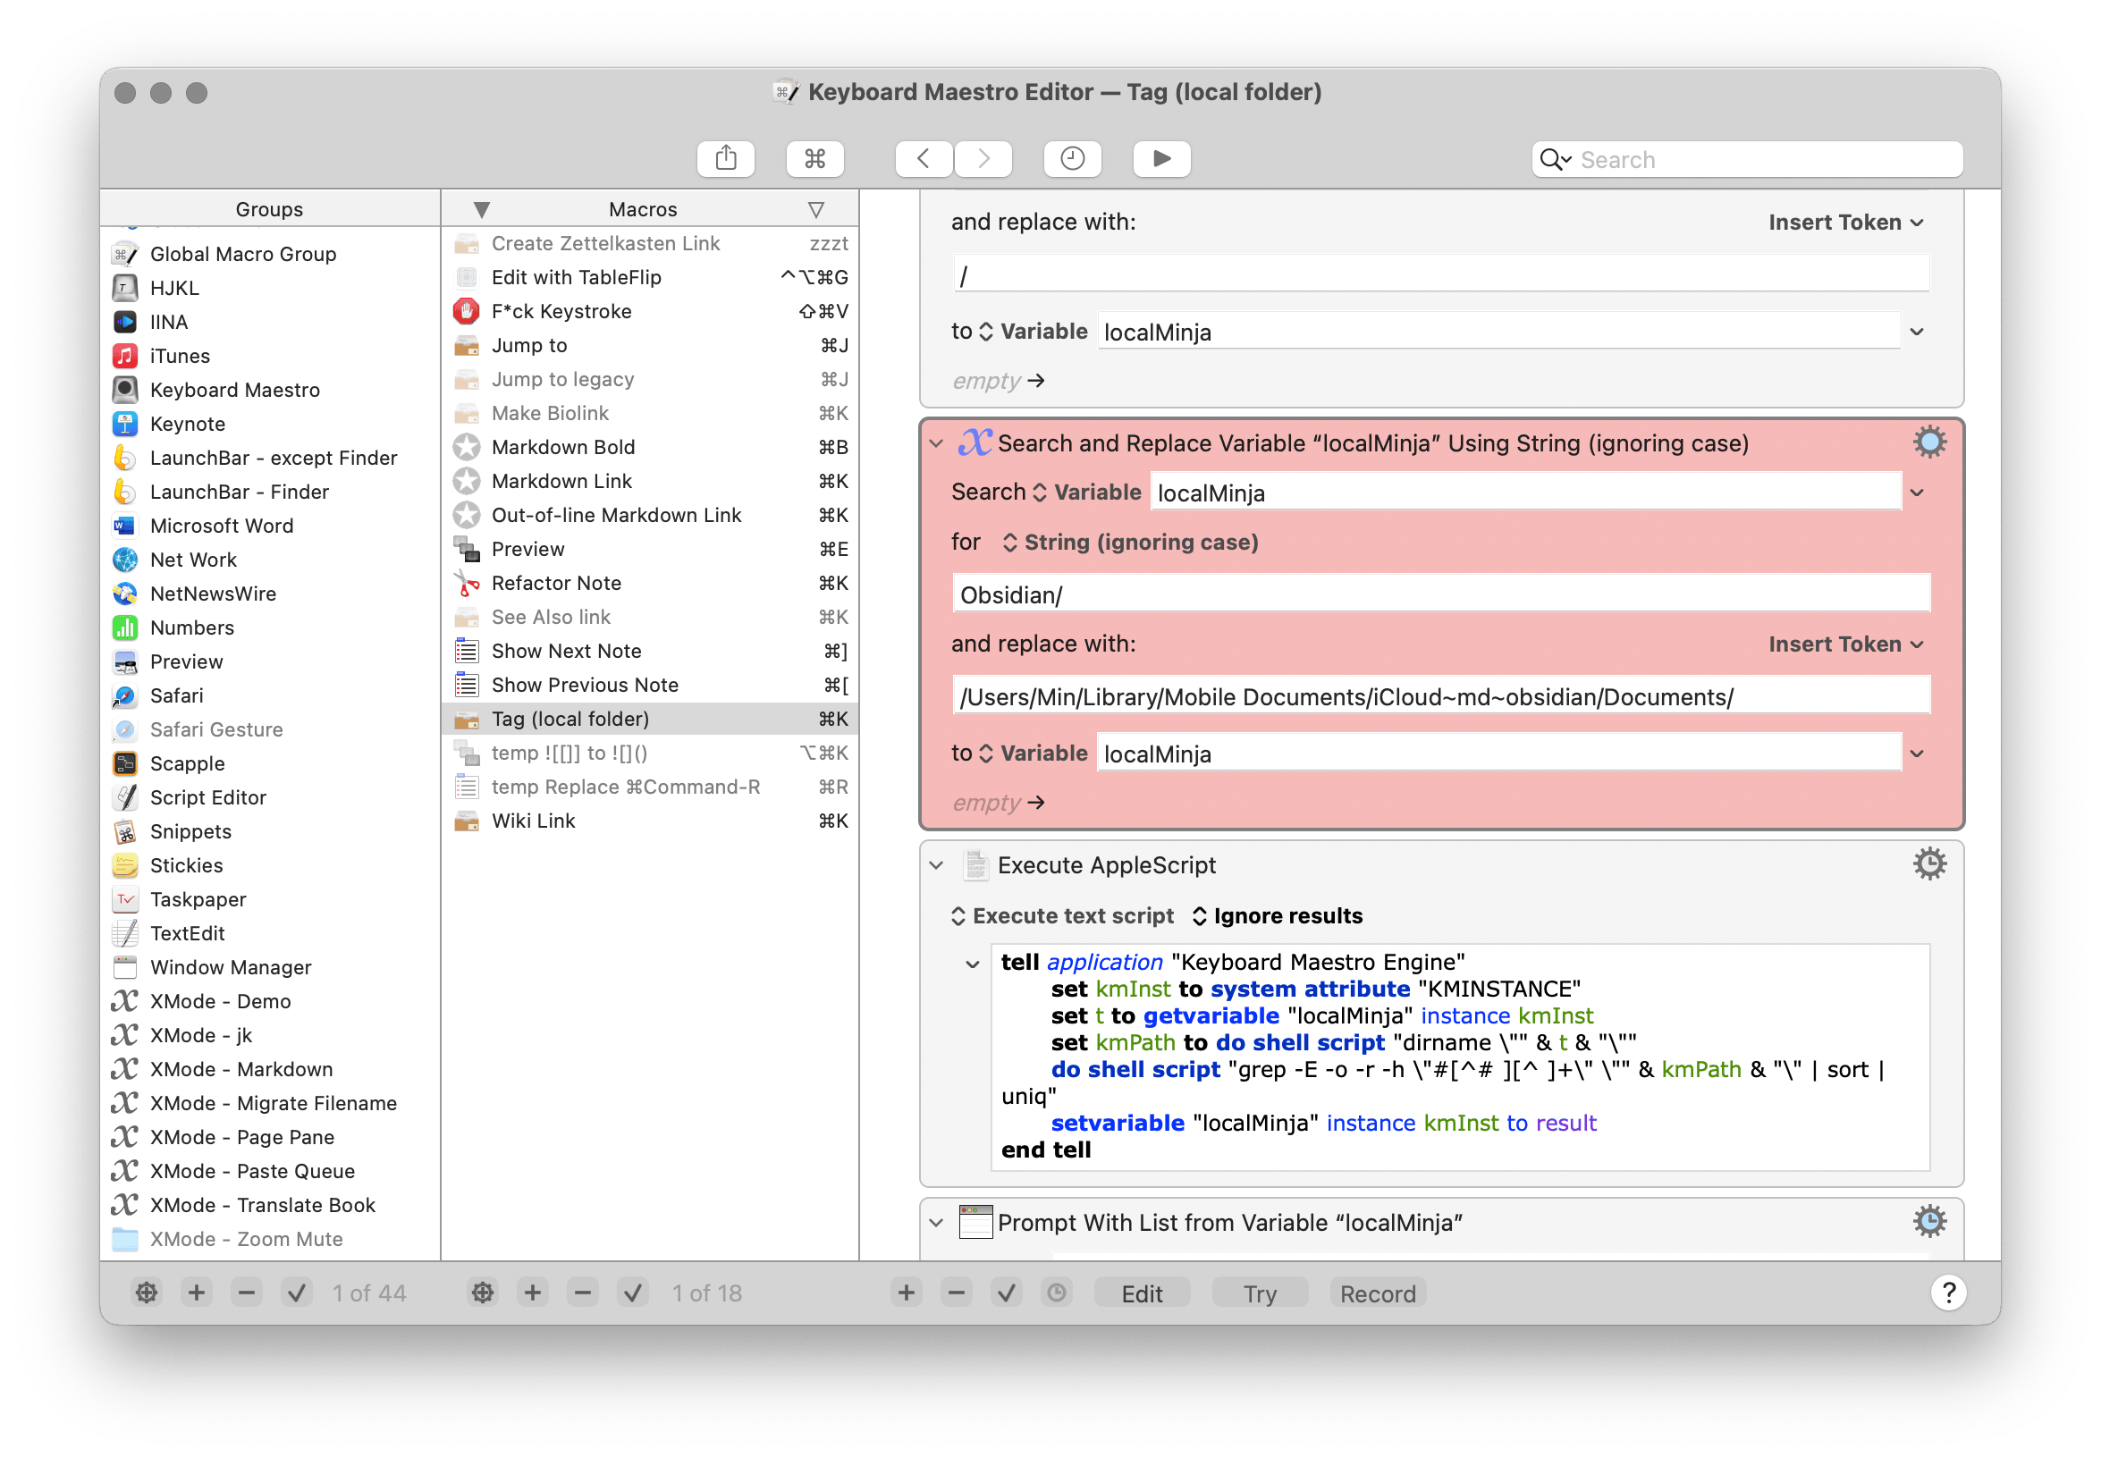The width and height of the screenshot is (2101, 1457).
Task: Select the Markdown Bold macro
Action: pos(650,447)
